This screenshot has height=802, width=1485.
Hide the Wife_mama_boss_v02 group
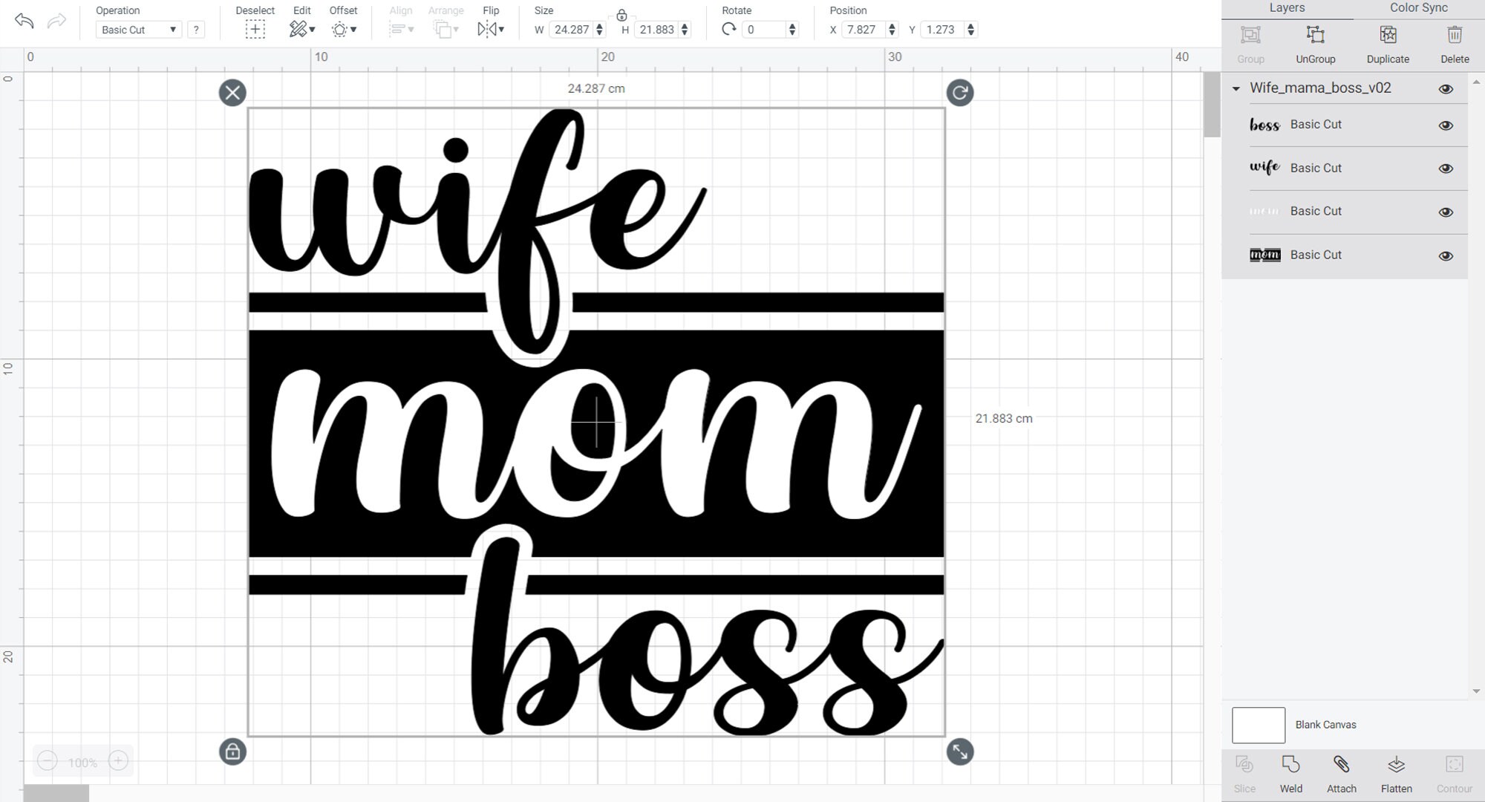point(1446,89)
